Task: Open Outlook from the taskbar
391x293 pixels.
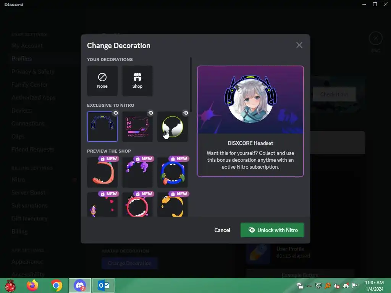Action: point(103,285)
